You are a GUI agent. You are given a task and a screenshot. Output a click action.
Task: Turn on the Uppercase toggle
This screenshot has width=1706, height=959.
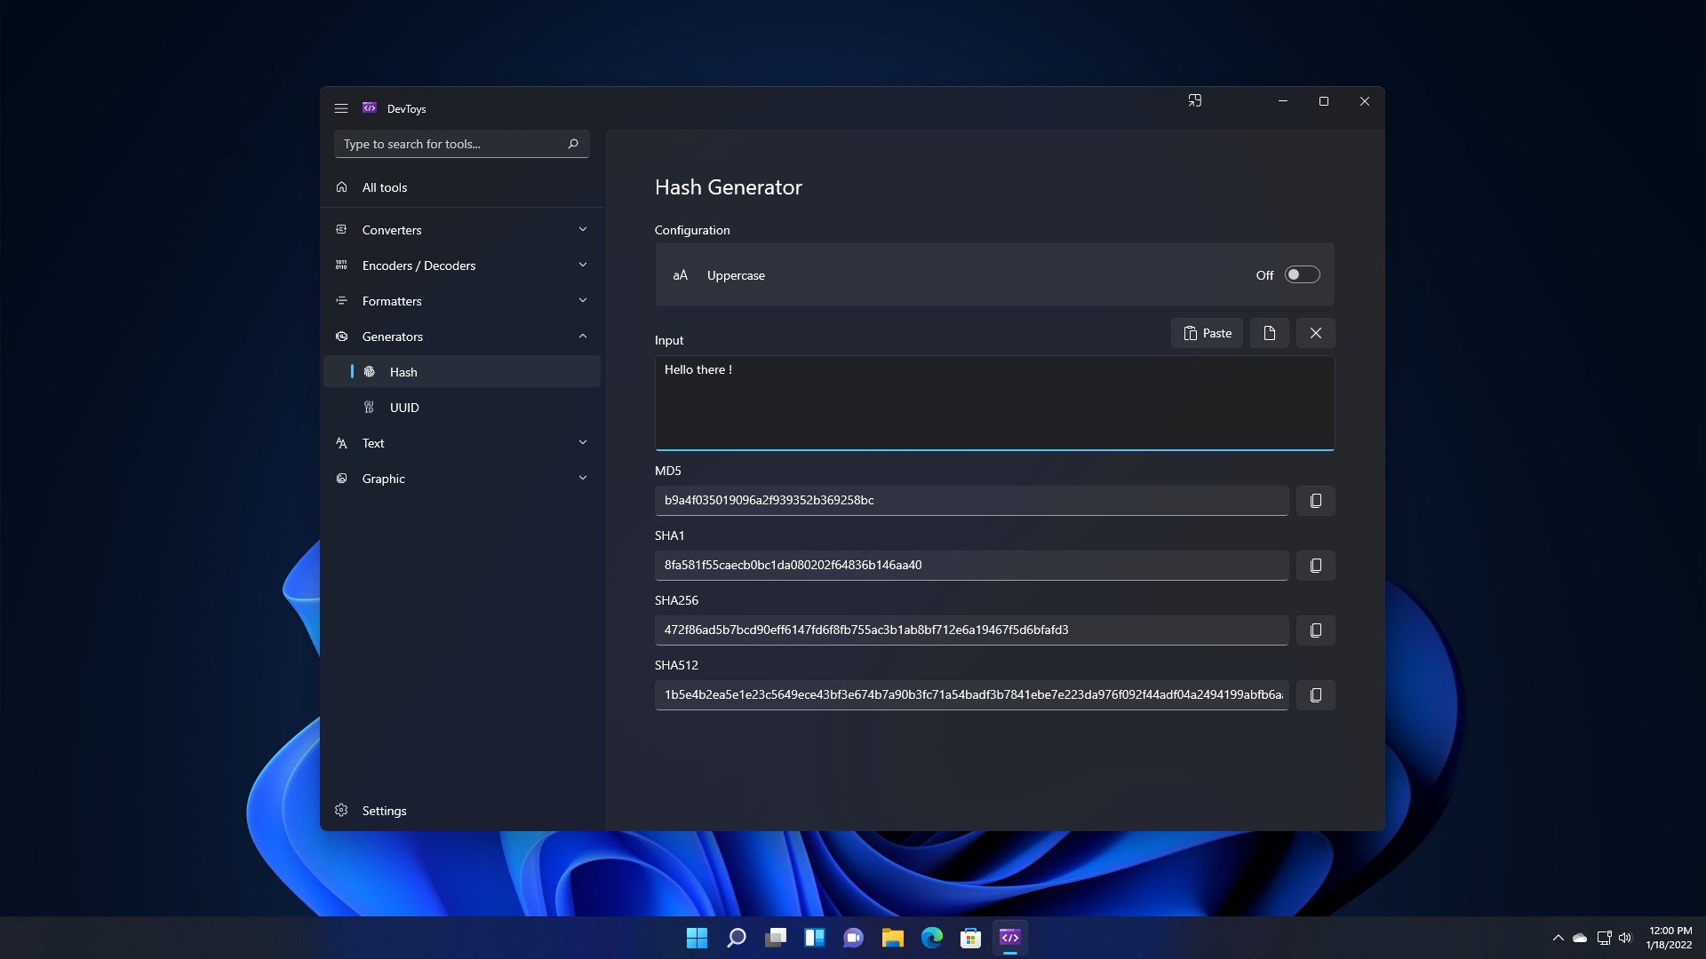1302,275
